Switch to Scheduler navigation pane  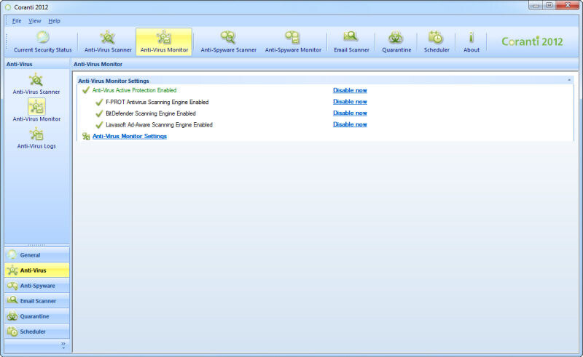tap(37, 331)
